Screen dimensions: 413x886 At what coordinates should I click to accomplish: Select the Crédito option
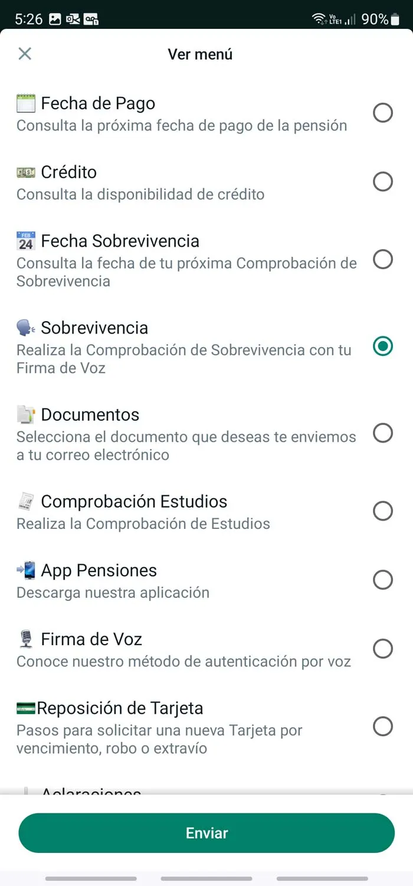[x=383, y=181]
